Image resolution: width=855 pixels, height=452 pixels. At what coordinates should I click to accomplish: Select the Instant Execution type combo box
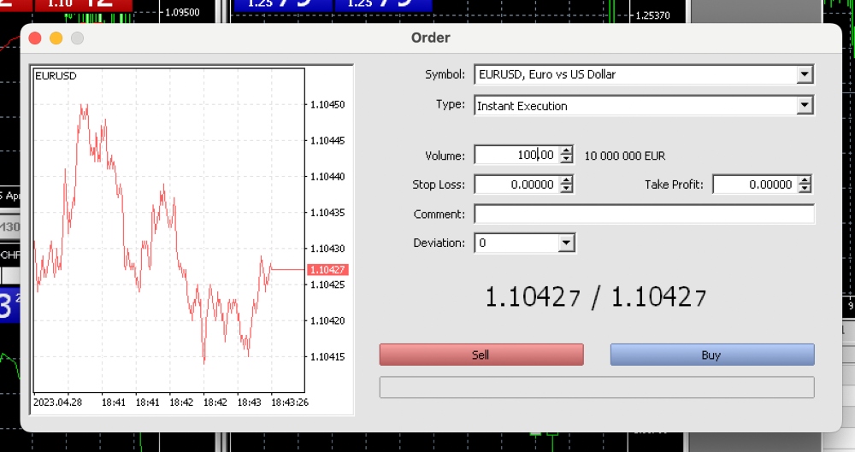point(644,105)
